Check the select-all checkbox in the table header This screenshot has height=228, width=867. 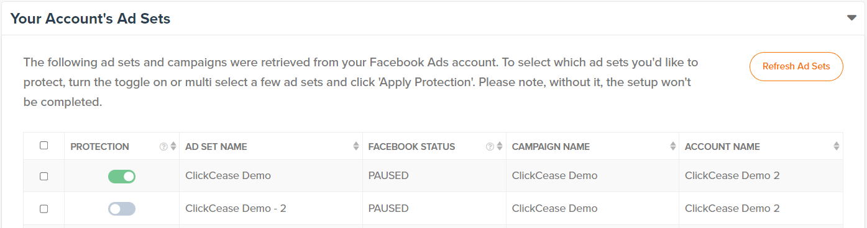[44, 146]
